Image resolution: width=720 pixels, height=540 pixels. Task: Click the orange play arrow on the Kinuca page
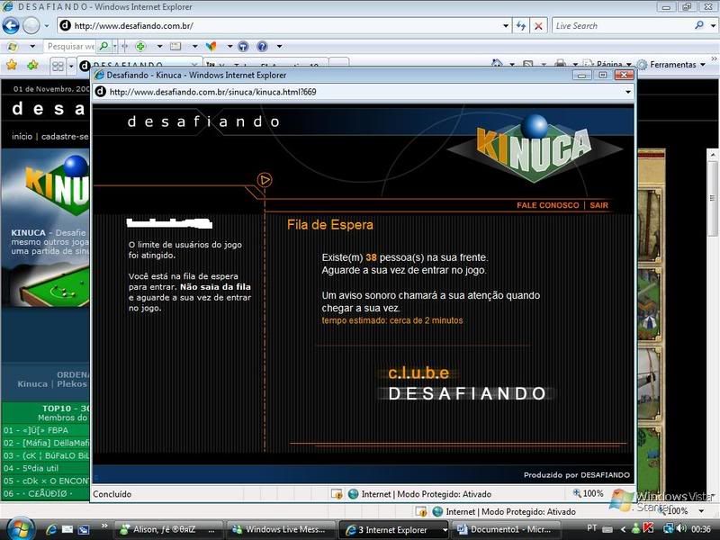click(264, 178)
